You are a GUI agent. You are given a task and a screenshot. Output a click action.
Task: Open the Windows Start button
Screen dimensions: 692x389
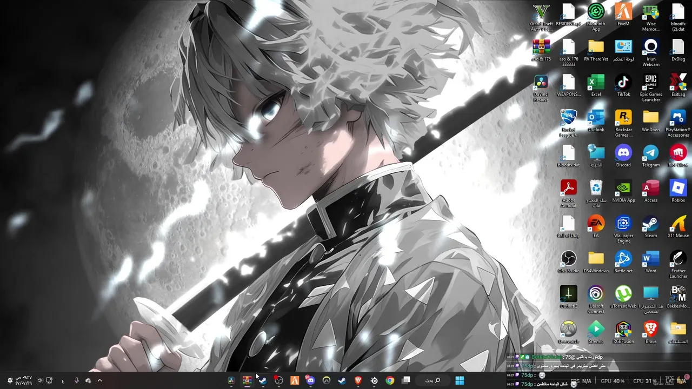pos(460,380)
